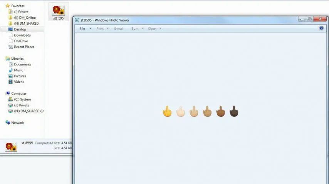Expand the Open dropdown menu
The image size is (329, 184).
click(x=160, y=28)
